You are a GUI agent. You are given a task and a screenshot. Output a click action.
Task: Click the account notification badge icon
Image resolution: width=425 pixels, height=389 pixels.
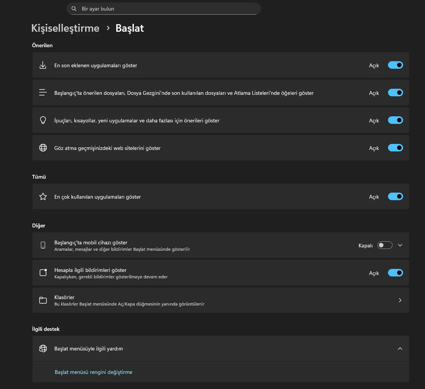[43, 273]
